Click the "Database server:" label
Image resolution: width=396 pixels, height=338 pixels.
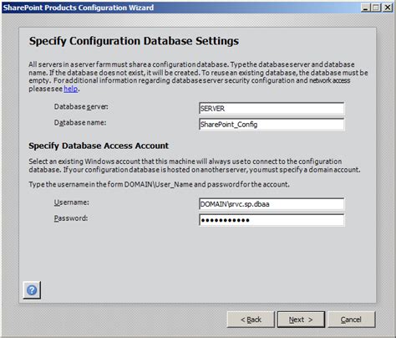[x=81, y=107]
